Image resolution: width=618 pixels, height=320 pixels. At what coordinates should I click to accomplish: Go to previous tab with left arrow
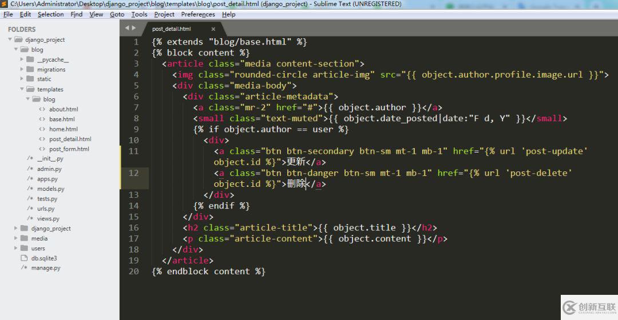[x=127, y=28]
